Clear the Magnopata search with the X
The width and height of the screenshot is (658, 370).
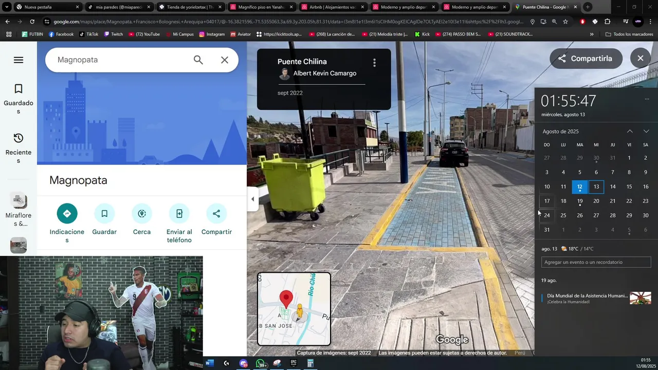click(x=225, y=60)
